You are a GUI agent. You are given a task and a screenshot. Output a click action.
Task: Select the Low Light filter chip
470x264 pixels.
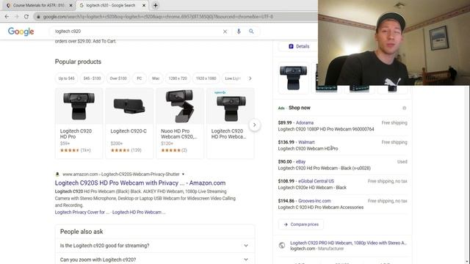pos(233,78)
